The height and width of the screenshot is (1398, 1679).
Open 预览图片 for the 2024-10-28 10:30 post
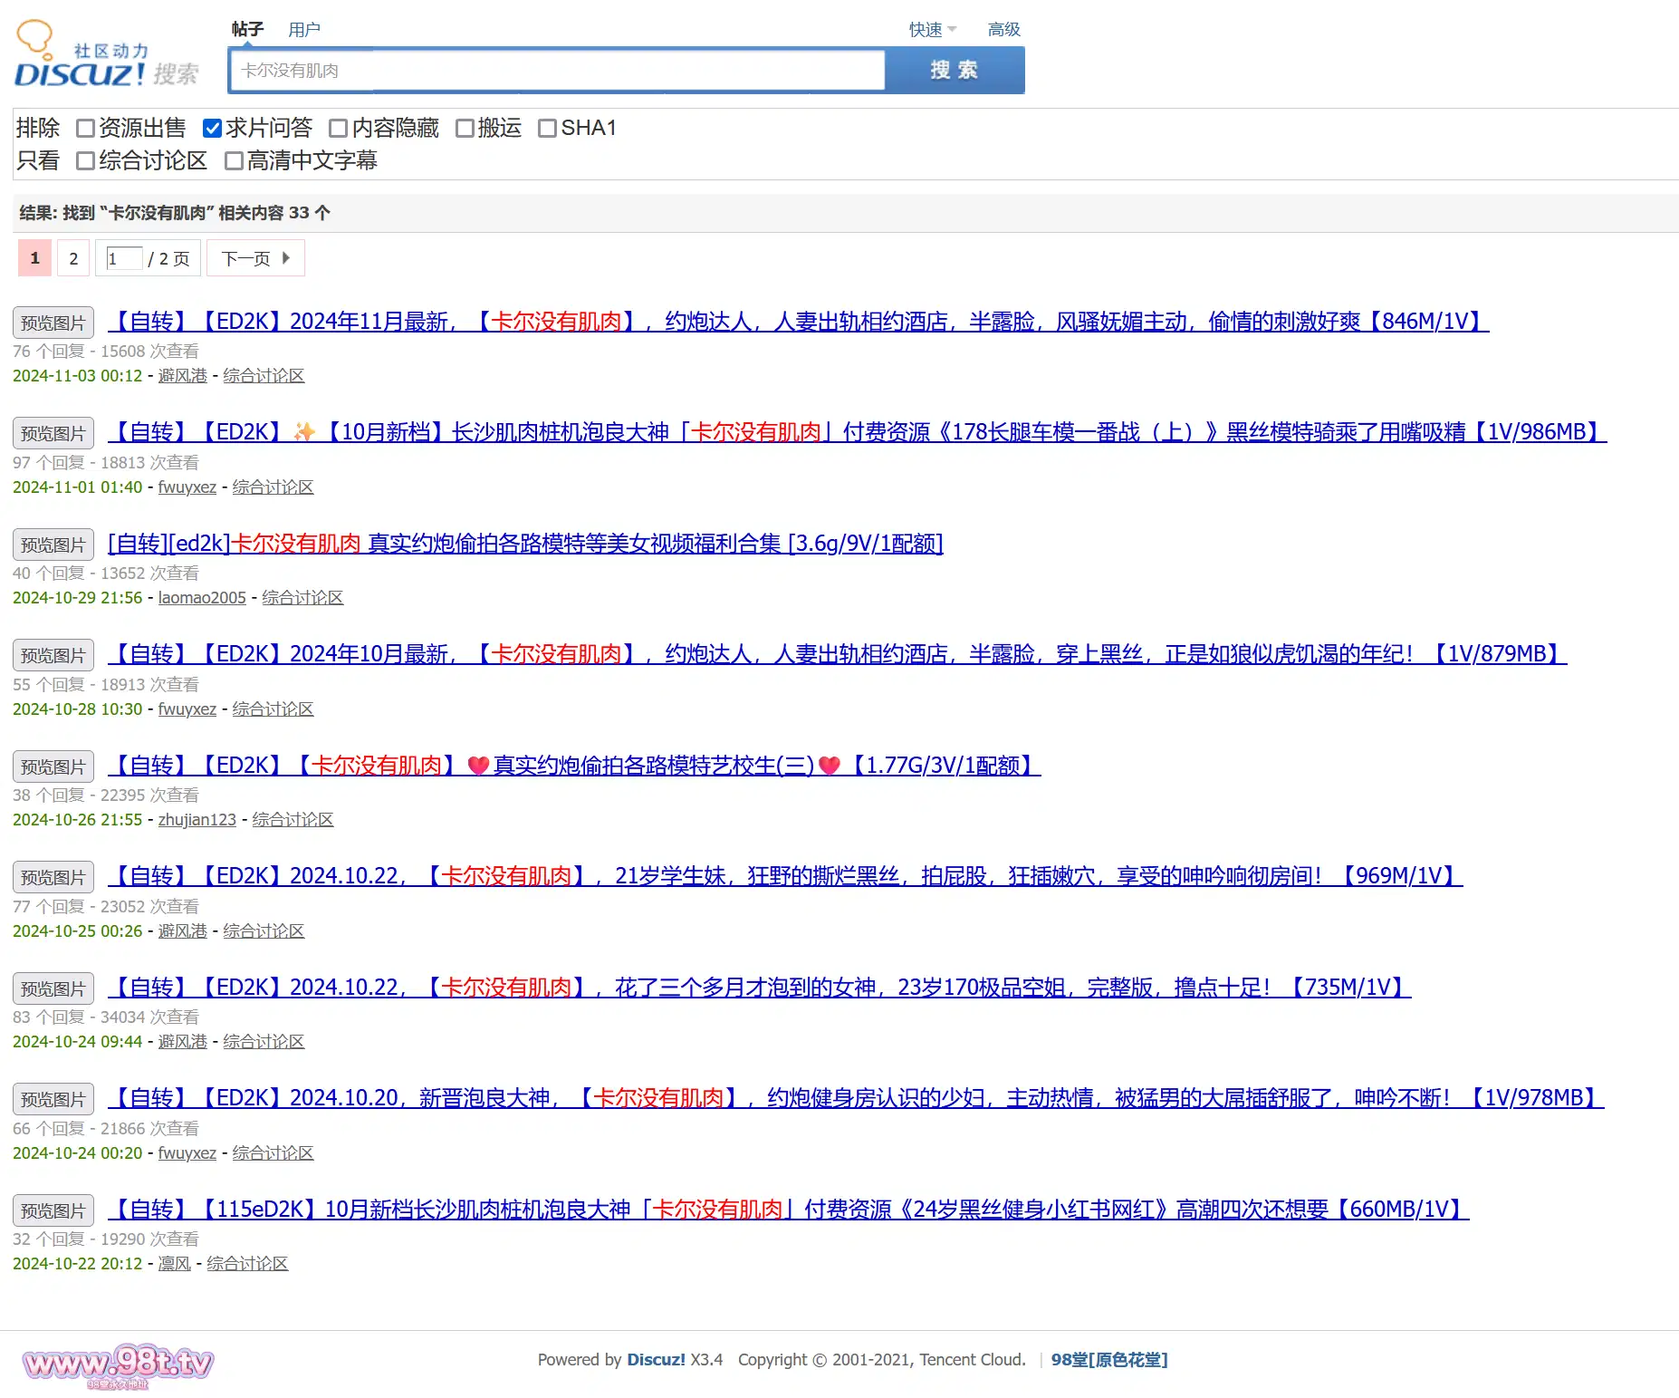click(53, 655)
